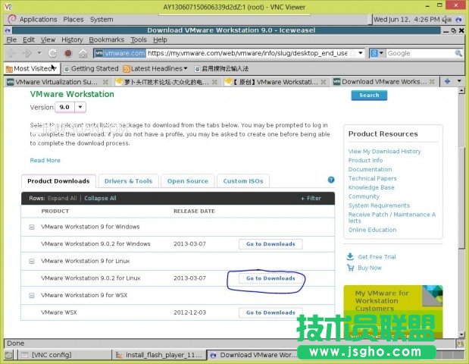Switch to the Open Source tab
The width and height of the screenshot is (469, 364).
[x=188, y=181]
